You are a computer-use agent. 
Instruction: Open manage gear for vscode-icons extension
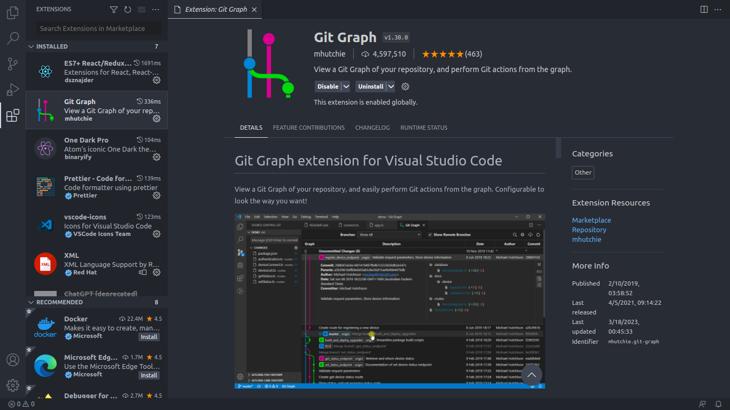(x=157, y=234)
